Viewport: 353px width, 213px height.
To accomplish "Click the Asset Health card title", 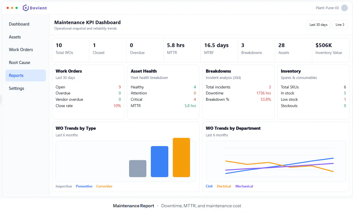I will (144, 71).
